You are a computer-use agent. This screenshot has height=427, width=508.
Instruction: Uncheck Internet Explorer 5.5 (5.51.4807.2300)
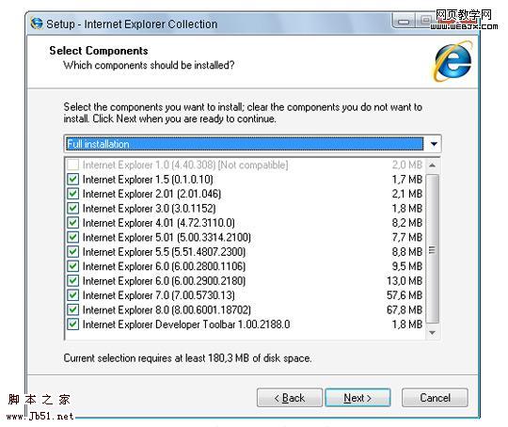(x=72, y=252)
